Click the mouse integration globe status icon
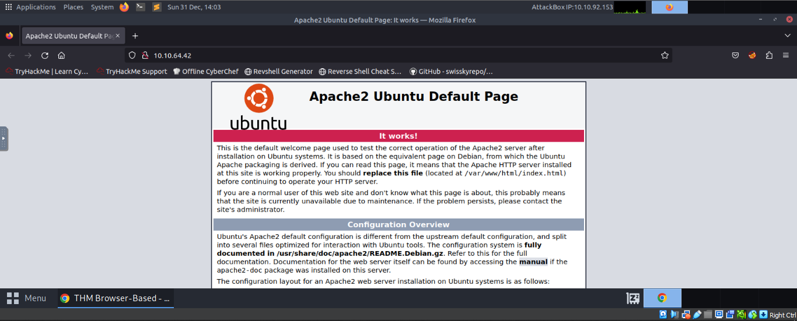 pyautogui.click(x=752, y=315)
